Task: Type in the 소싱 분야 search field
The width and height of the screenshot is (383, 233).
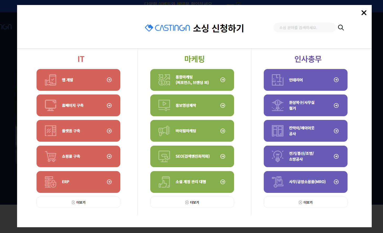Action: click(304, 28)
